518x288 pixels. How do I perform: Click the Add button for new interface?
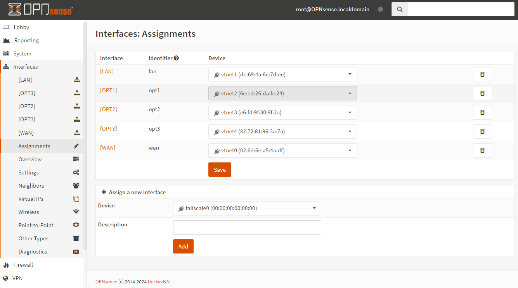click(x=183, y=247)
